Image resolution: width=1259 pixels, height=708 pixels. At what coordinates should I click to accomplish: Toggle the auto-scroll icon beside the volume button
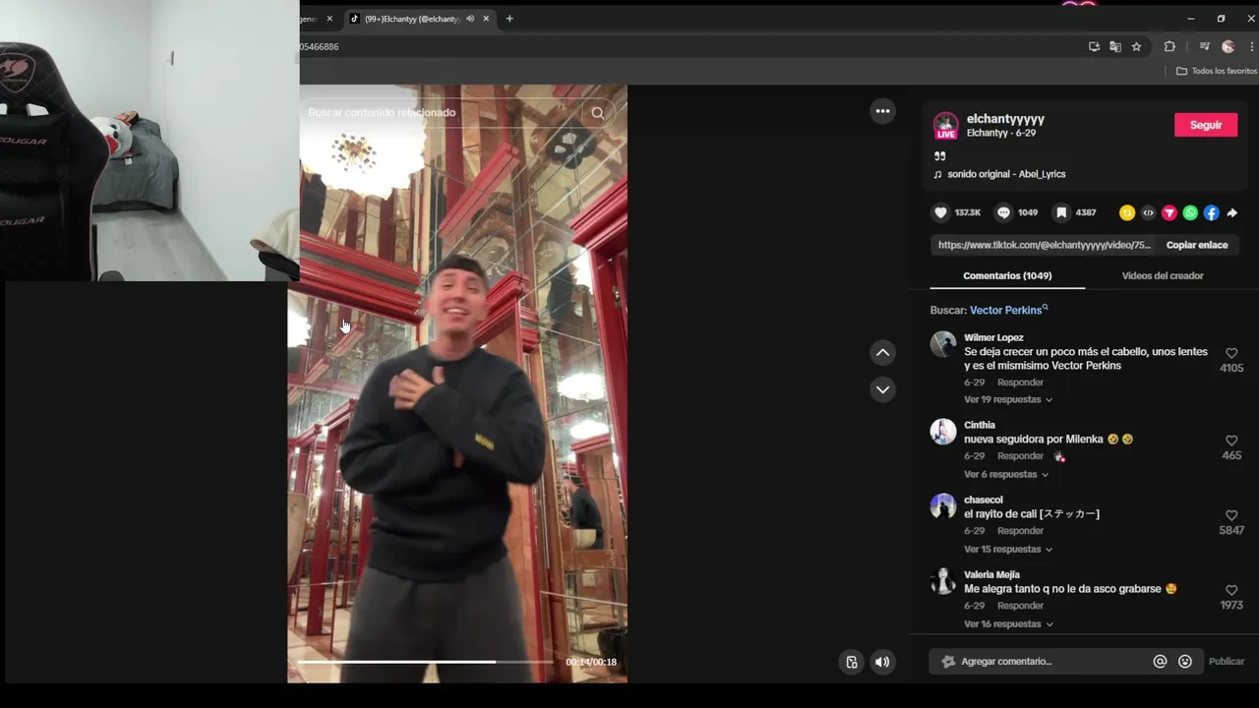(x=852, y=662)
